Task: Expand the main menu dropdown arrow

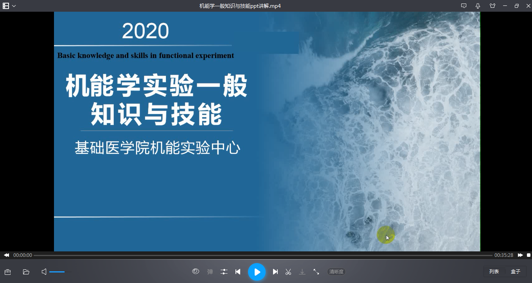Action: [x=14, y=6]
